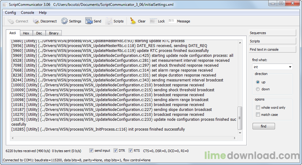The width and height of the screenshot is (302, 165).
Task: Switch to the Hex tab
Action: tap(26, 33)
